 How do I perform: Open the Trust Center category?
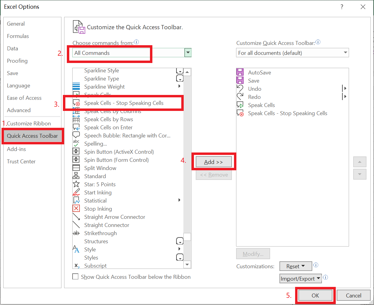point(21,162)
